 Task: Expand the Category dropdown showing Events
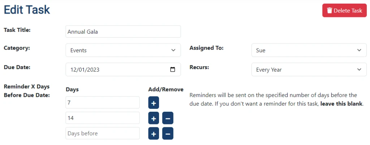point(123,51)
